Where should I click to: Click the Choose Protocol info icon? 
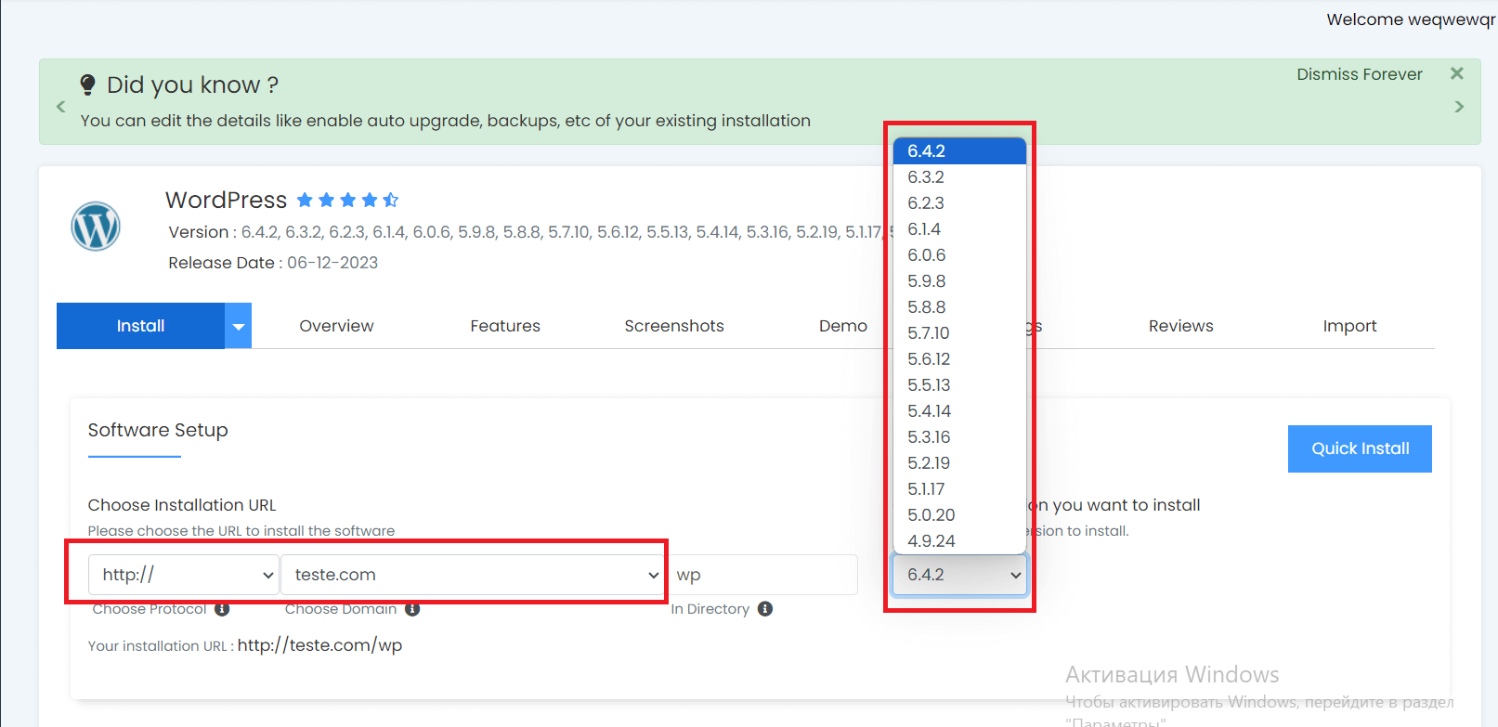(x=222, y=609)
